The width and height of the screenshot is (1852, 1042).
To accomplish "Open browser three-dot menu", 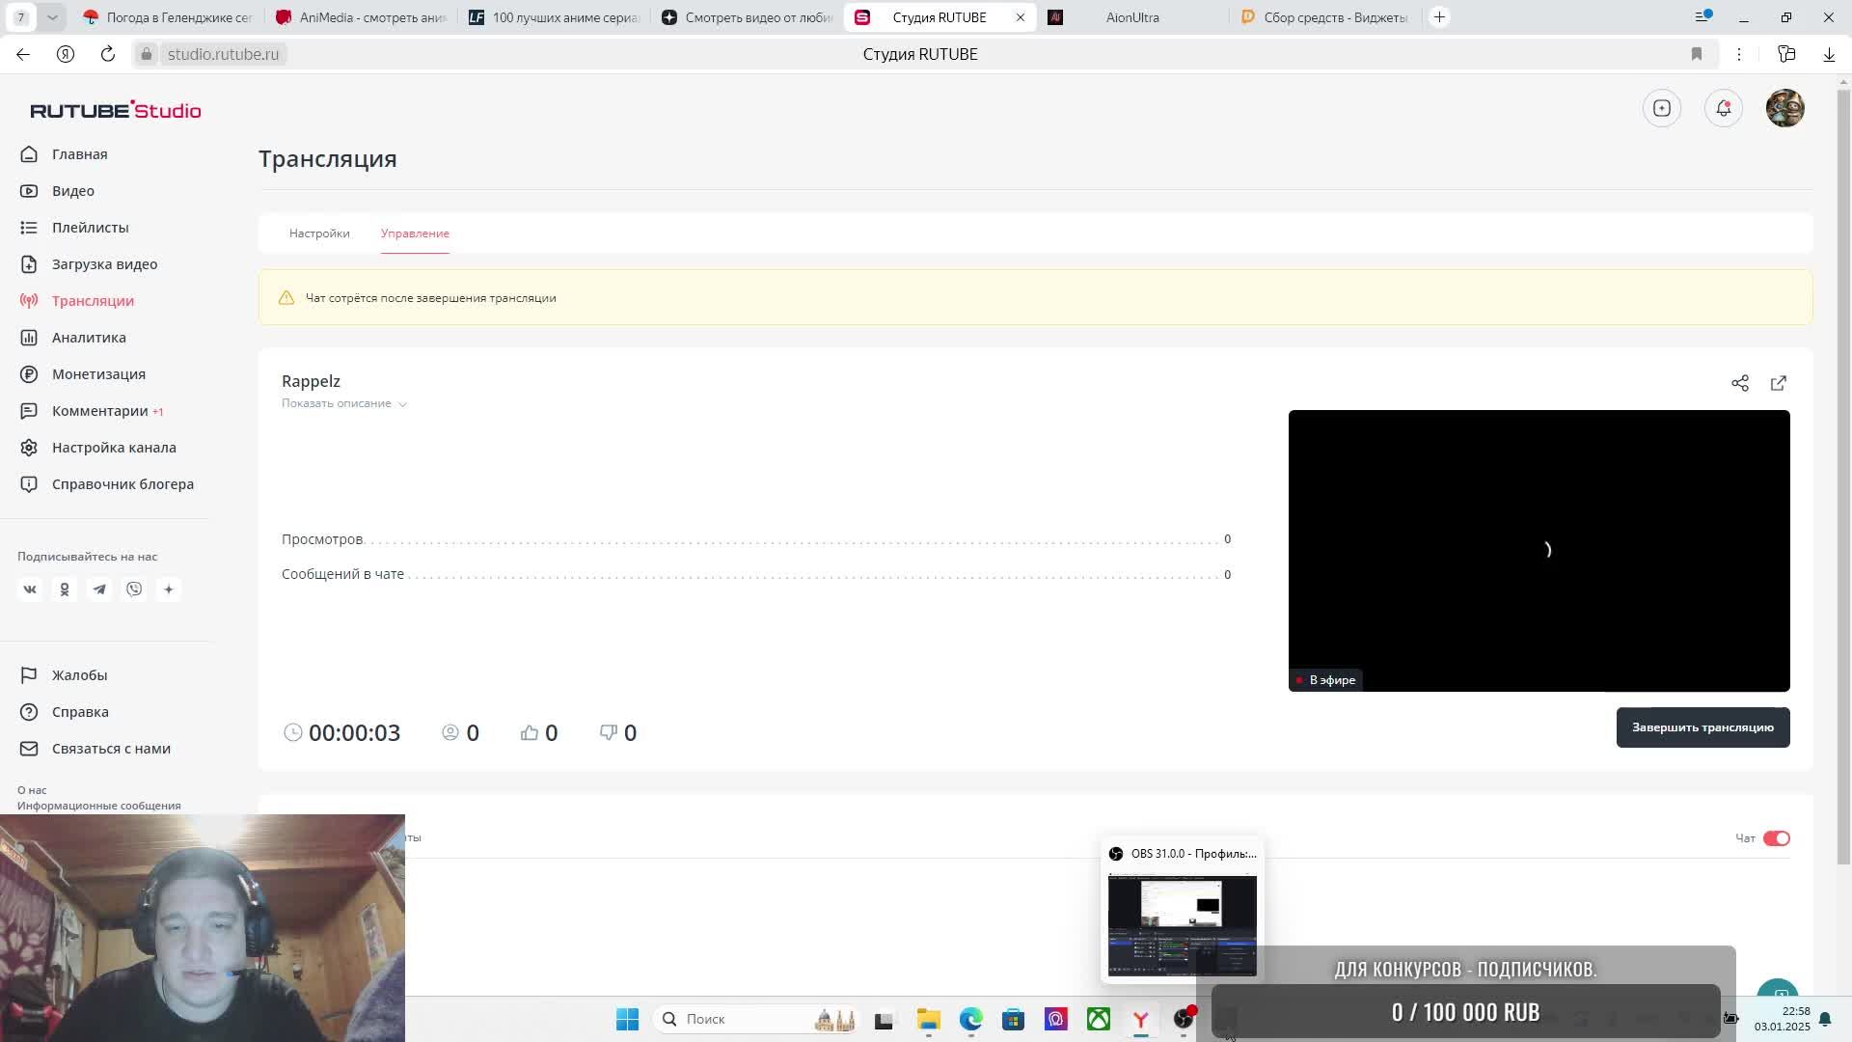I will (1738, 54).
